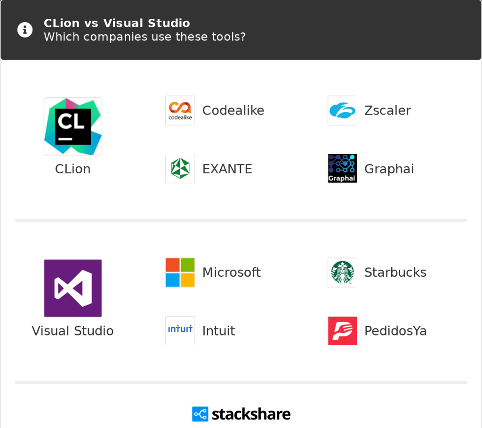482x428 pixels.
Task: Click the PedidosYa company name
Action: (x=395, y=331)
